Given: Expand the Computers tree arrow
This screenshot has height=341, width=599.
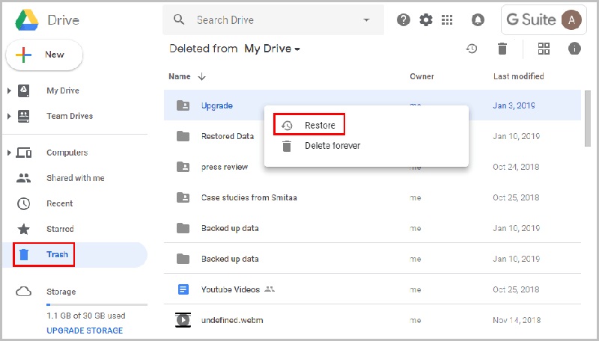Looking at the screenshot, I should (x=9, y=153).
